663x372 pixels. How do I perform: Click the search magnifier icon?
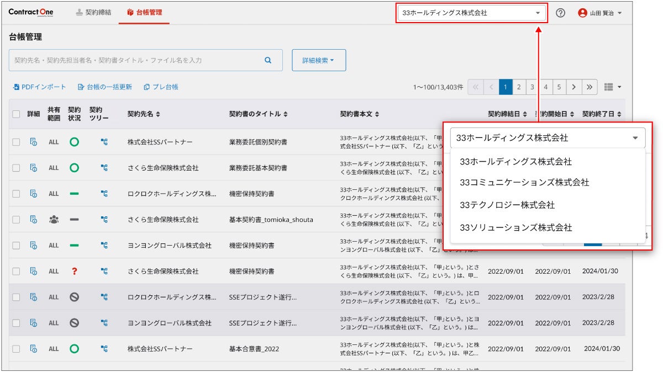tap(268, 60)
